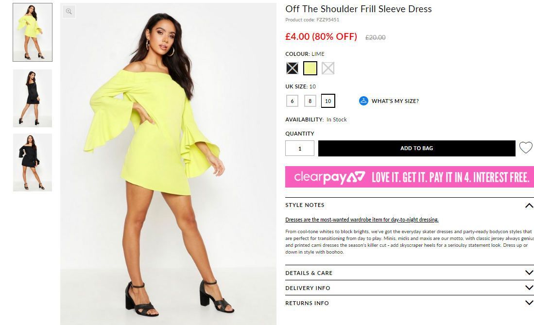View the first lime dress thumbnail

[33, 33]
